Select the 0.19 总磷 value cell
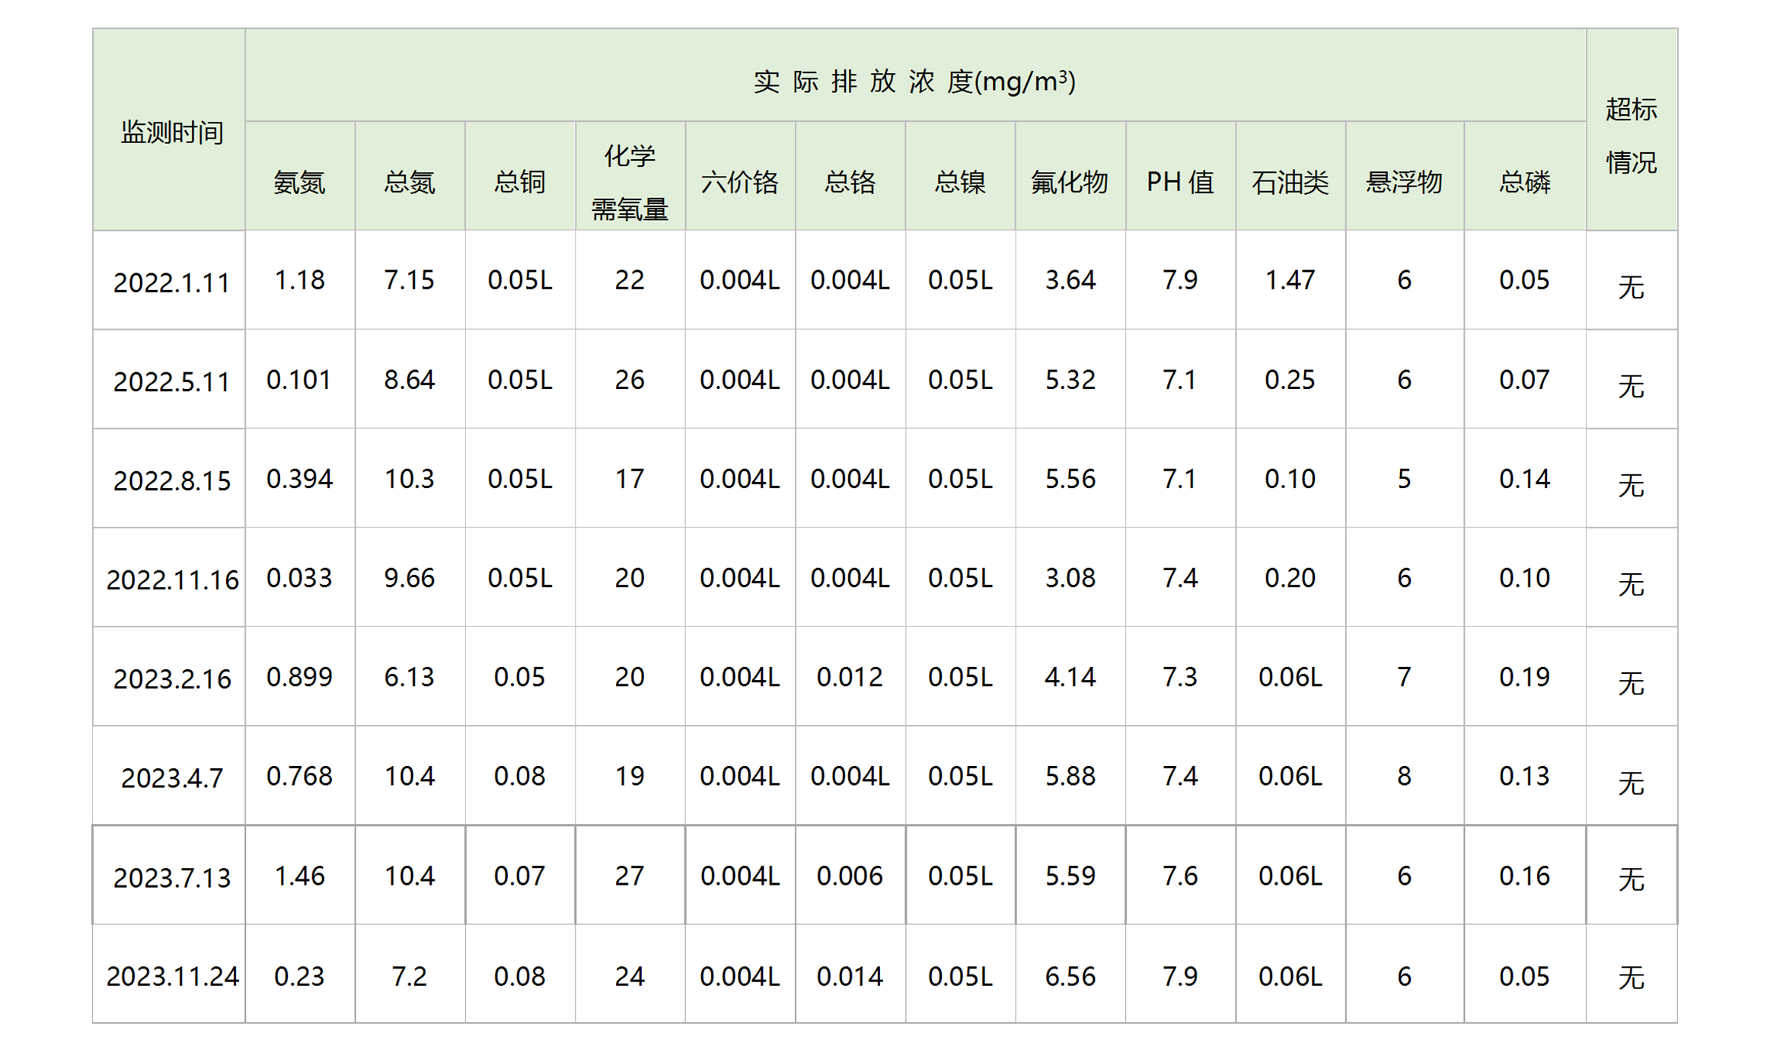The height and width of the screenshot is (1053, 1780). coord(1523,677)
